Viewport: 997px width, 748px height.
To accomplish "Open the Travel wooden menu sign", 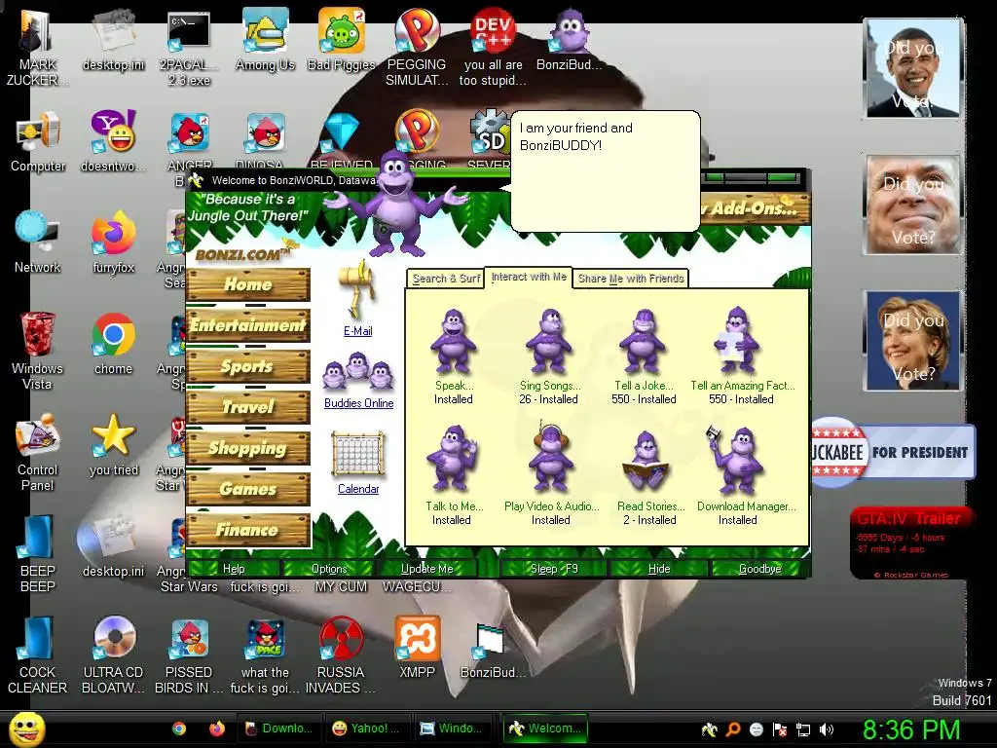I will coord(248,407).
